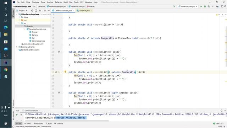Collapse the src folder
The image size is (227, 128).
point(19,23)
